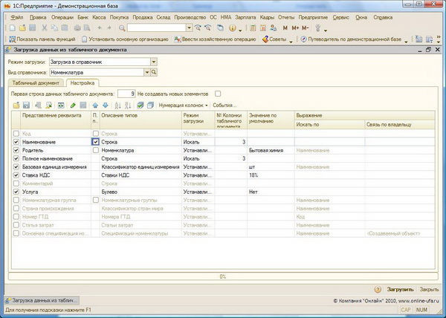Click the sort descending icon above table

click(x=128, y=106)
